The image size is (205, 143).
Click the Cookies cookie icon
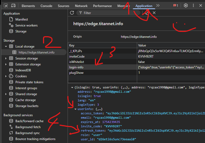[11, 76]
